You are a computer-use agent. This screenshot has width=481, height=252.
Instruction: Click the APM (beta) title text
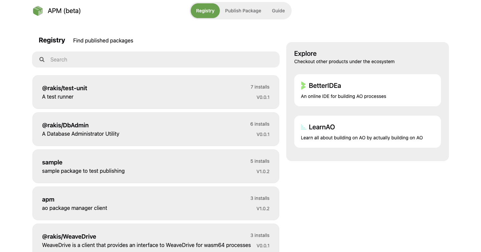click(x=64, y=11)
